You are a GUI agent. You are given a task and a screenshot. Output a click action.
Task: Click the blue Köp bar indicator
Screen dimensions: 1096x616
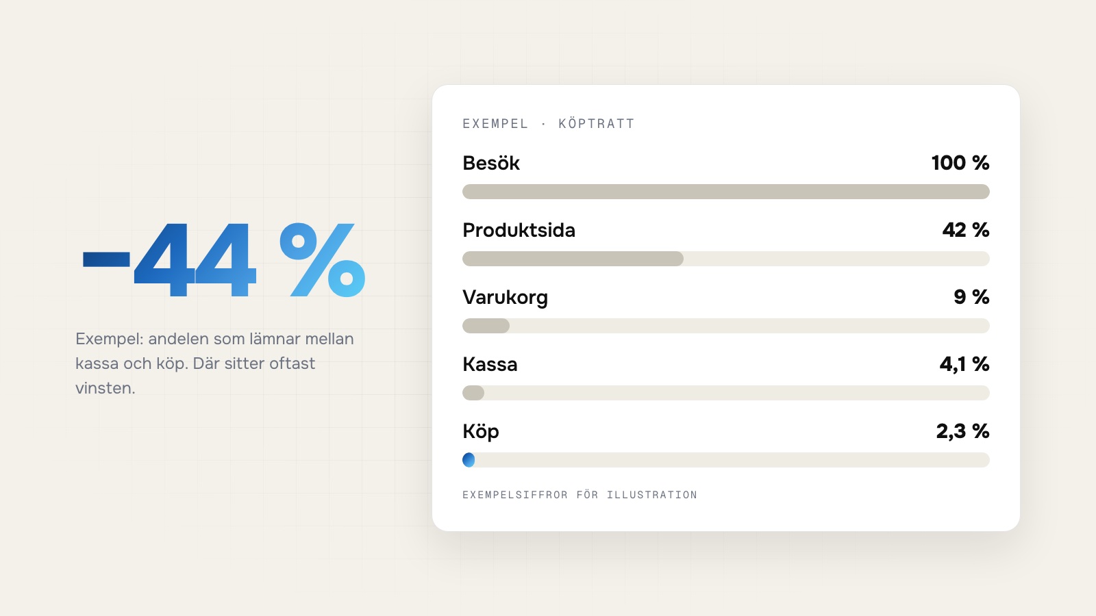469,460
